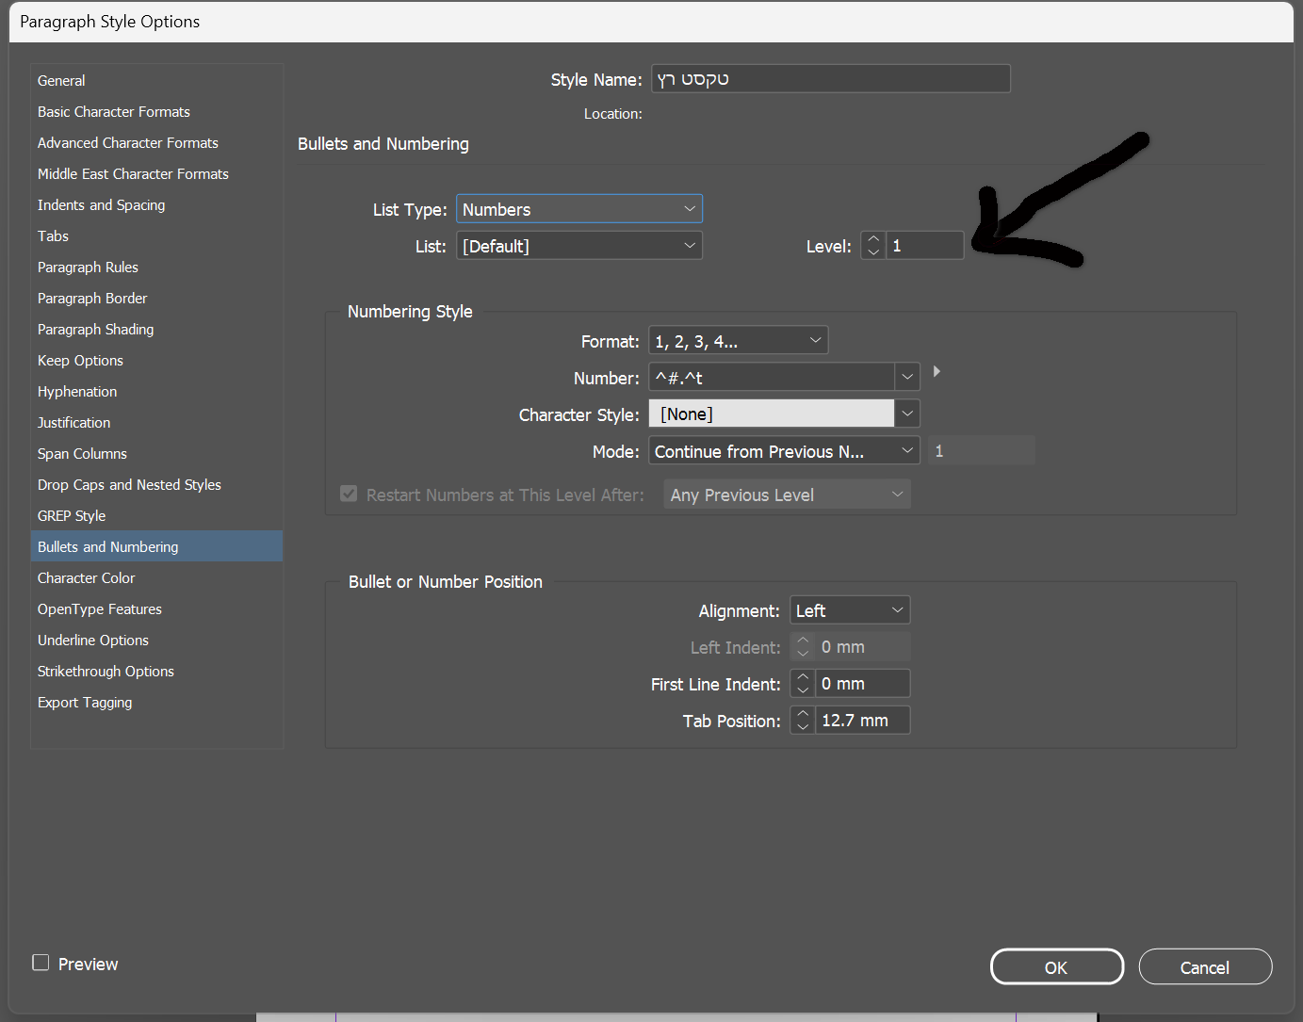The height and width of the screenshot is (1022, 1303).
Task: Confirm with the OK button
Action: 1057,967
